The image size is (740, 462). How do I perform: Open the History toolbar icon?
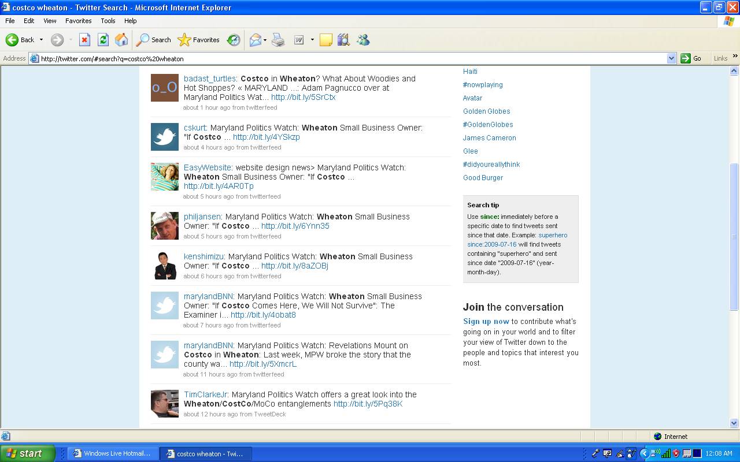(x=234, y=40)
